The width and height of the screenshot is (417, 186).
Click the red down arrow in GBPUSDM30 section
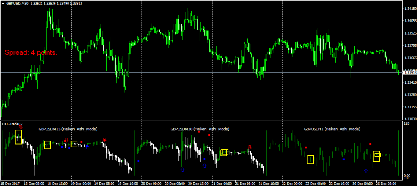tap(250, 147)
